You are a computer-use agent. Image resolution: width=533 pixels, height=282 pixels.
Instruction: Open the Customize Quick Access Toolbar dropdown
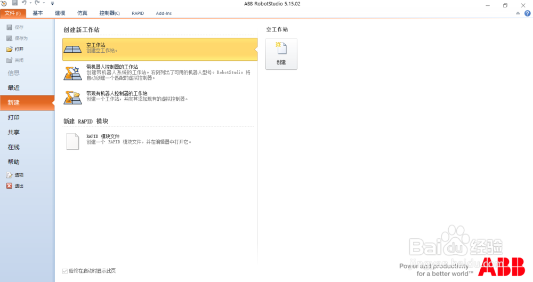[52, 3]
